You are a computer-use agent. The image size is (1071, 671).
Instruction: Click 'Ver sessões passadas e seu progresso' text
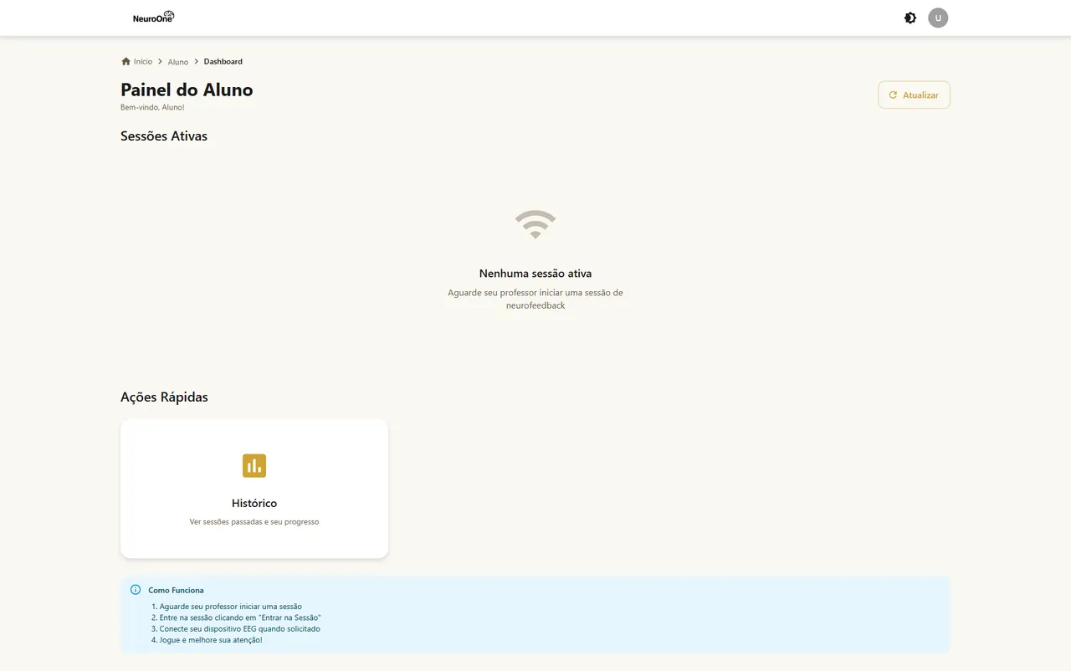tap(254, 522)
